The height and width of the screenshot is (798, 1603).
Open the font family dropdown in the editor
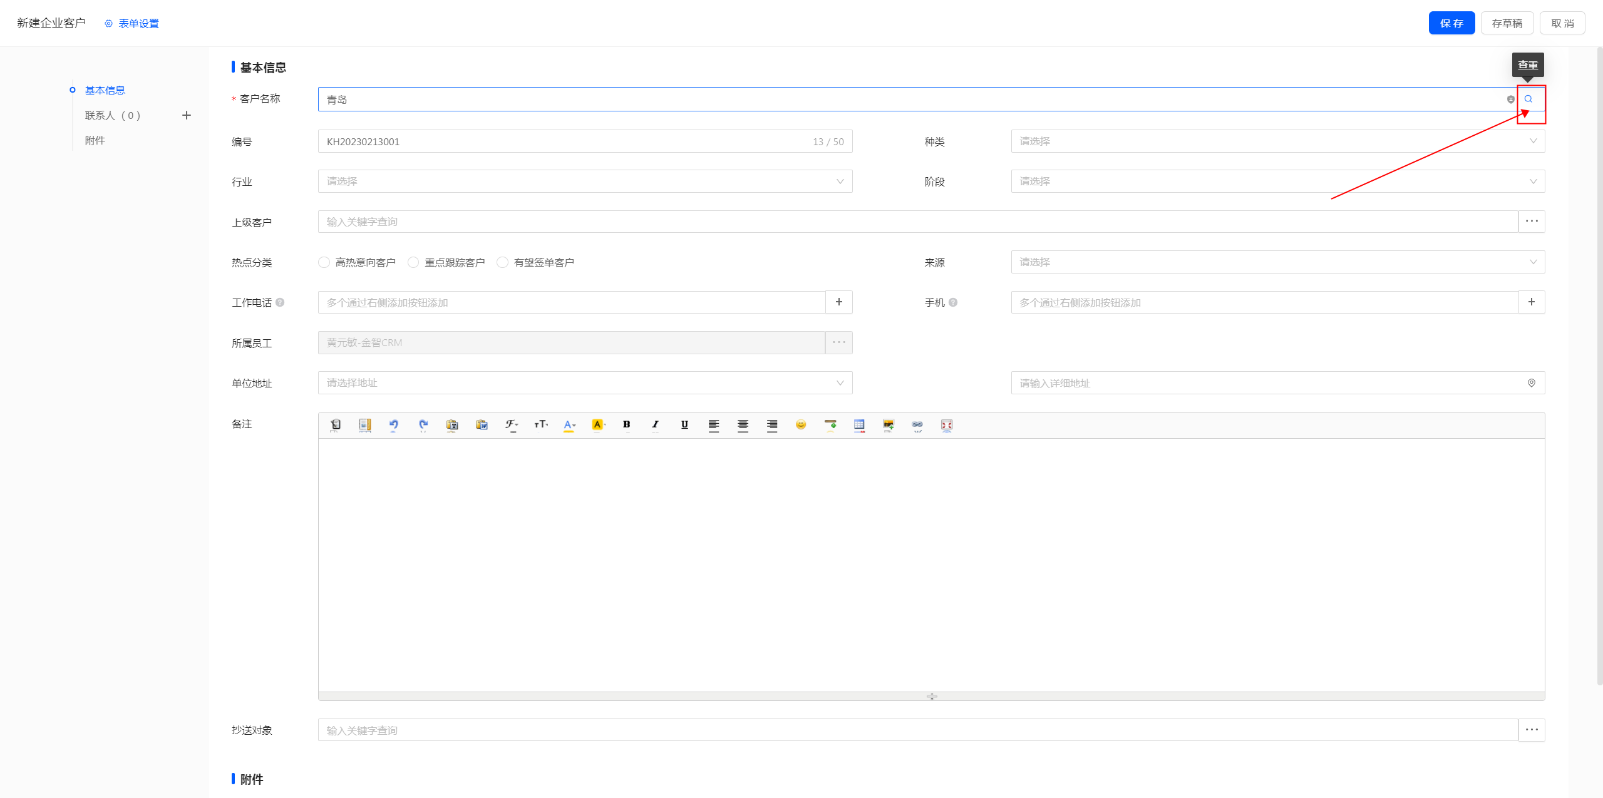click(512, 425)
